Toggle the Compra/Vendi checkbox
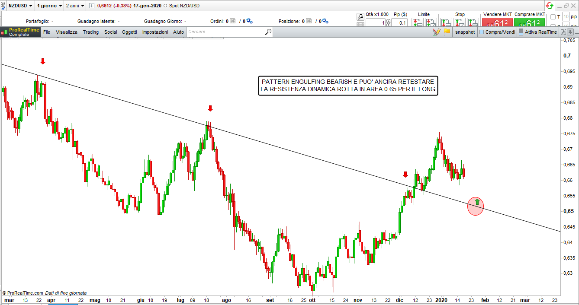This screenshot has height=305, width=579. click(x=482, y=32)
